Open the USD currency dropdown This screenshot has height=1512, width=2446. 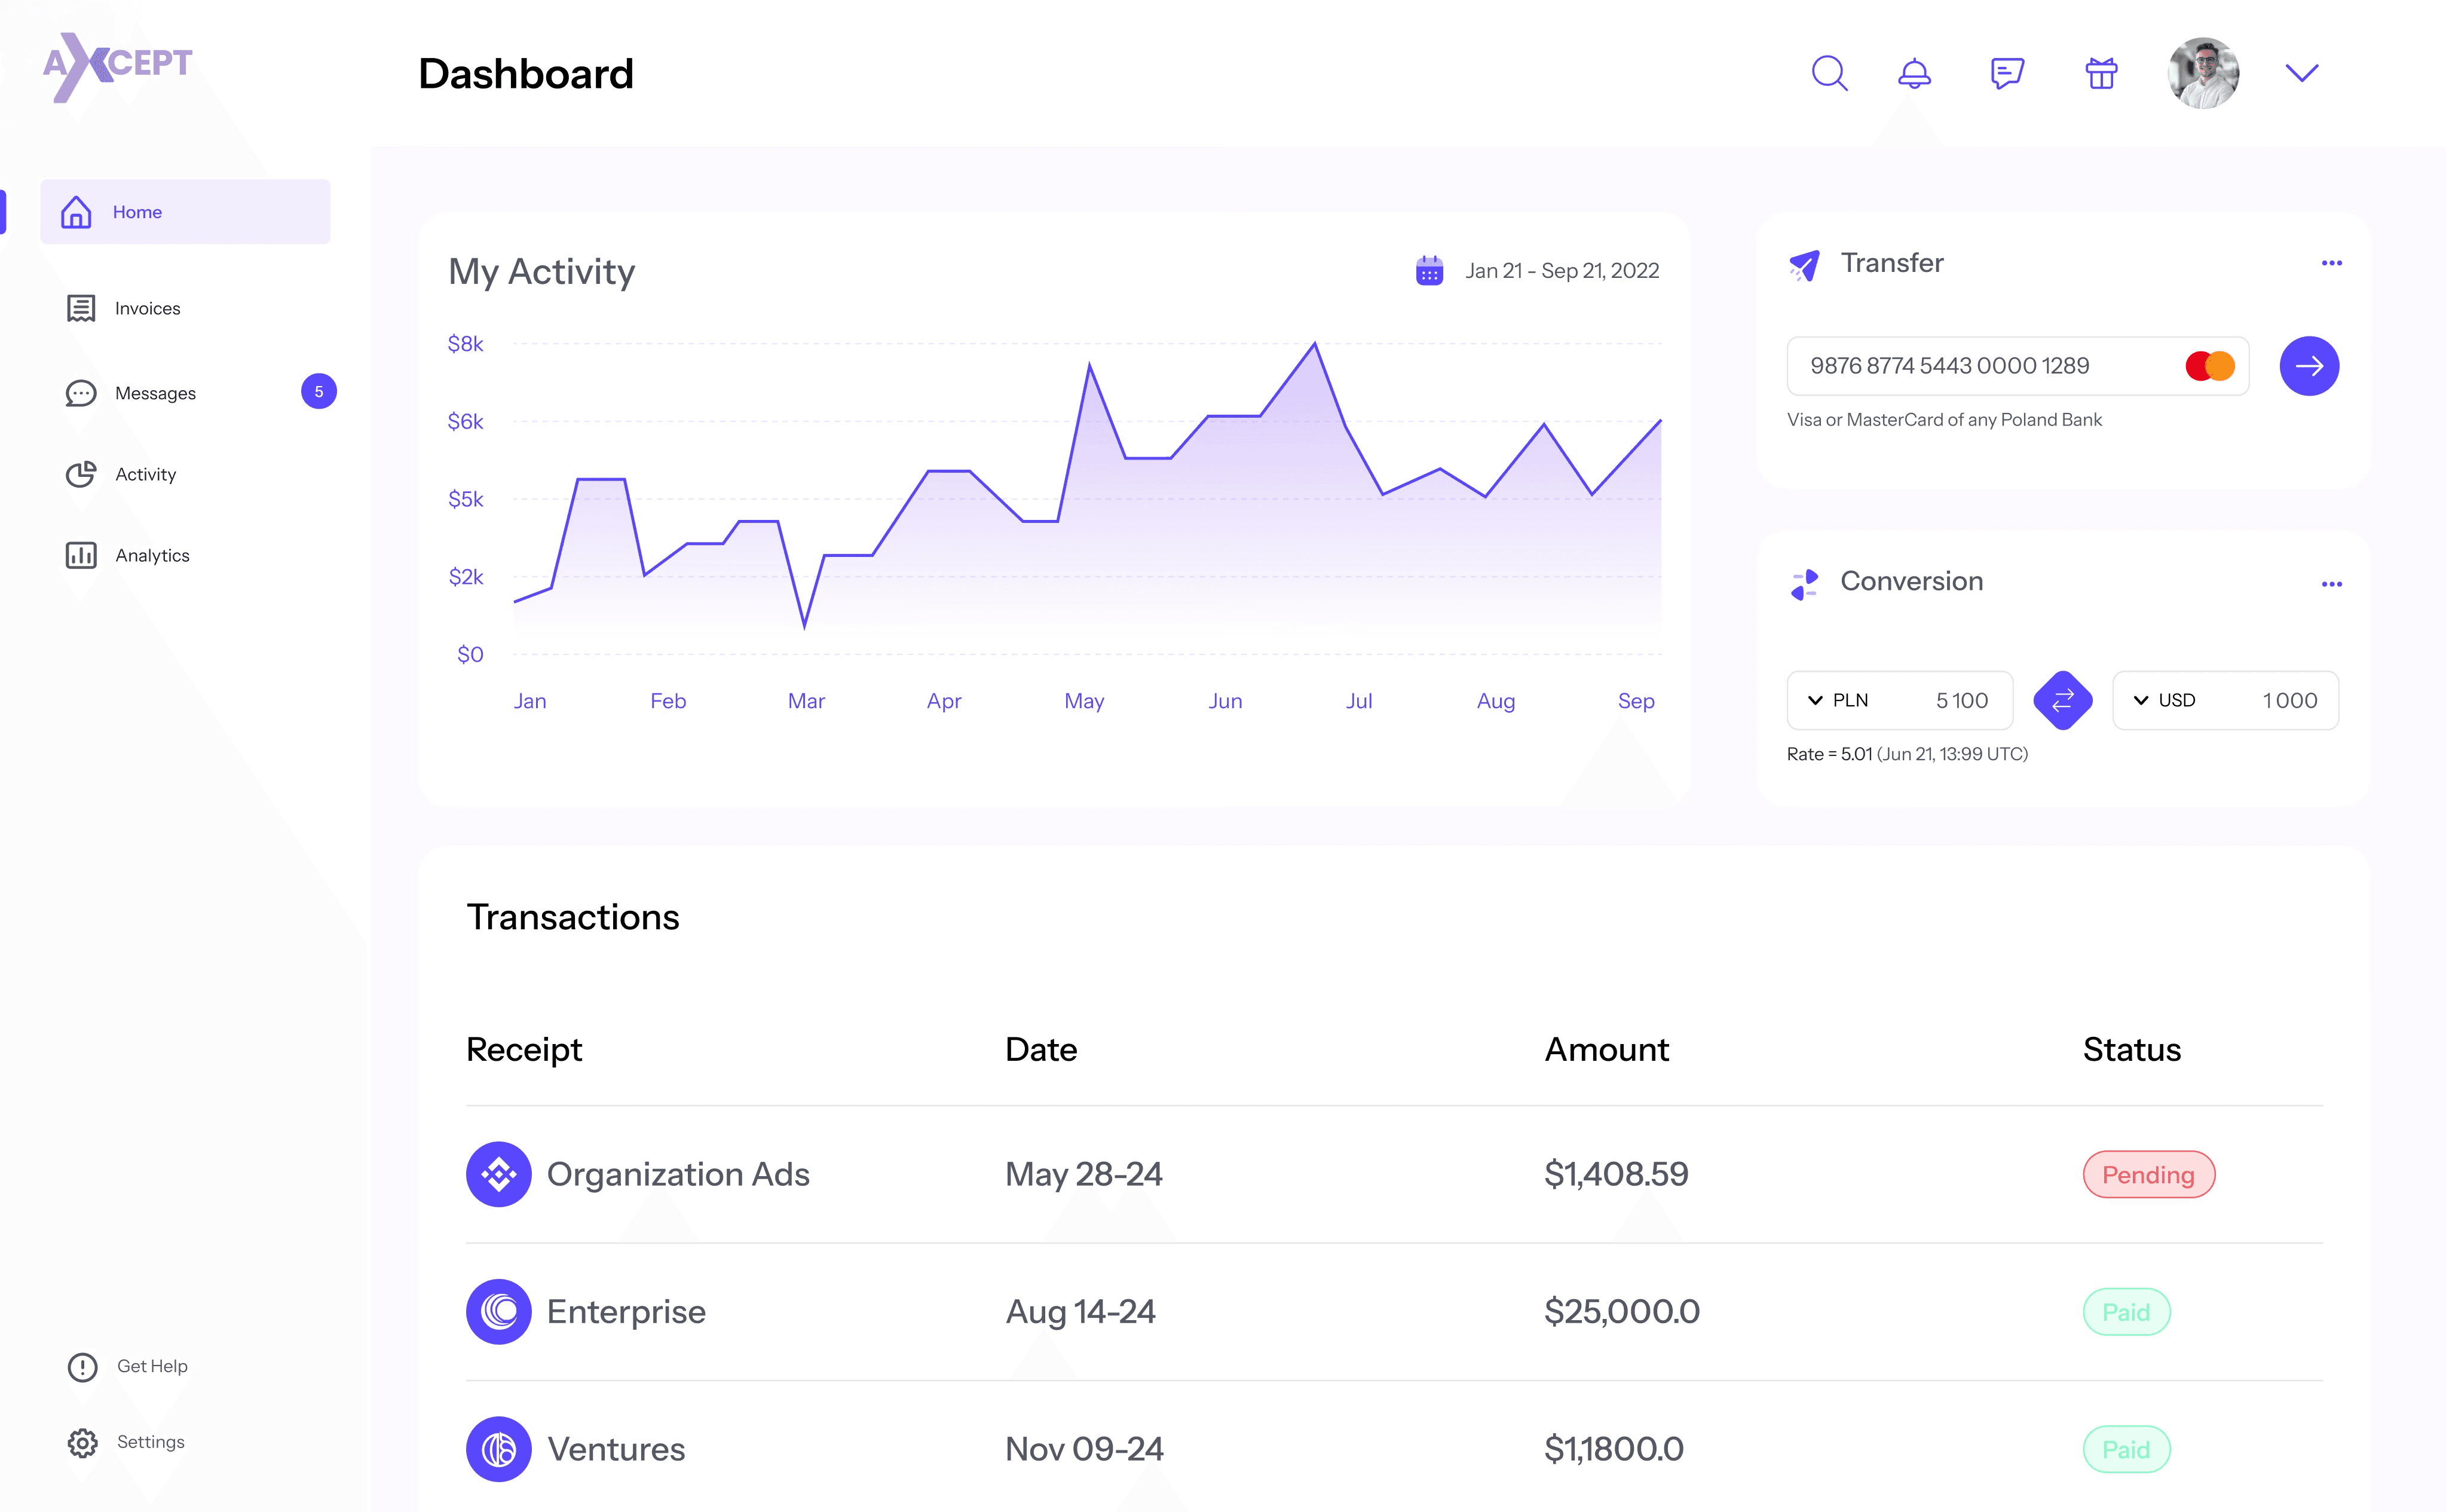2141,701
